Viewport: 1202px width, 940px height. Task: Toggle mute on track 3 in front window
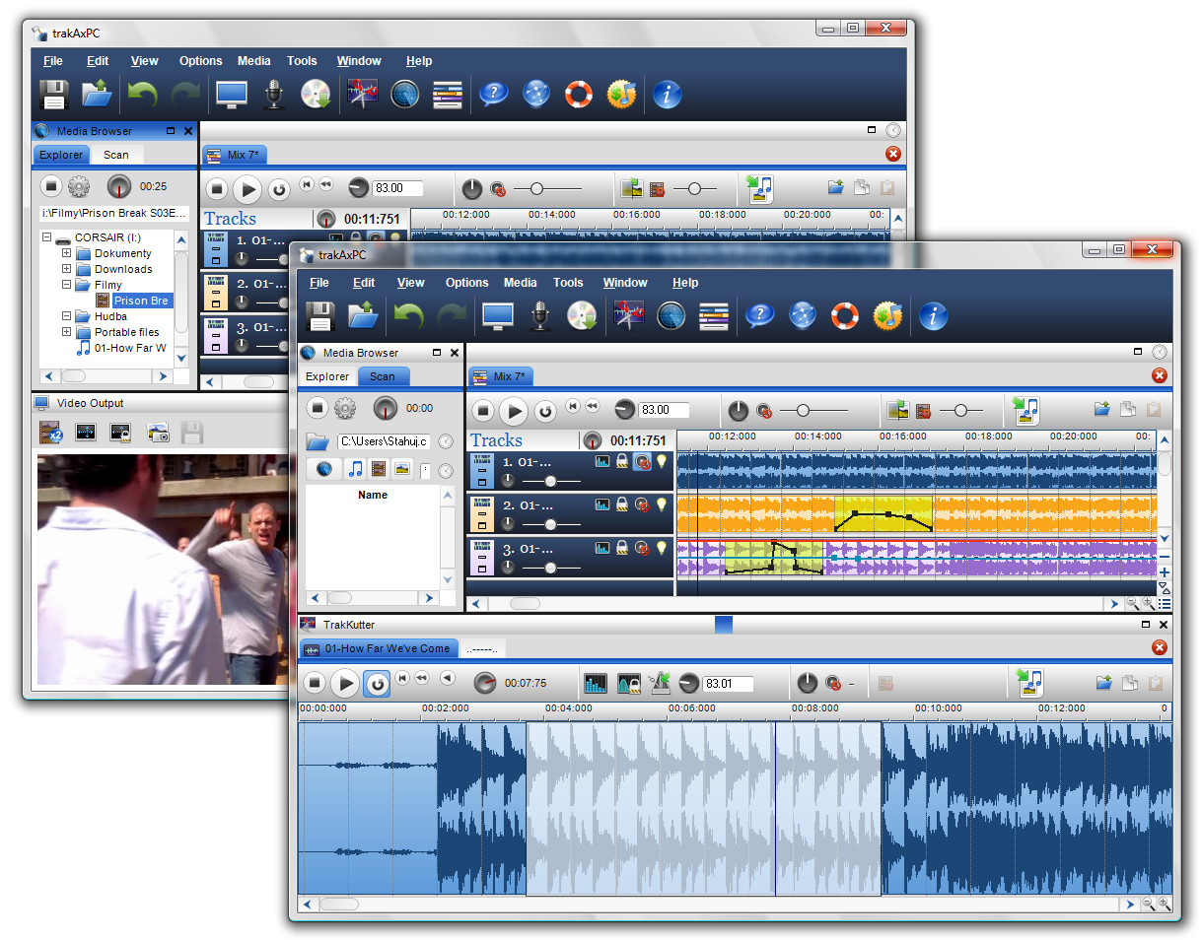642,548
